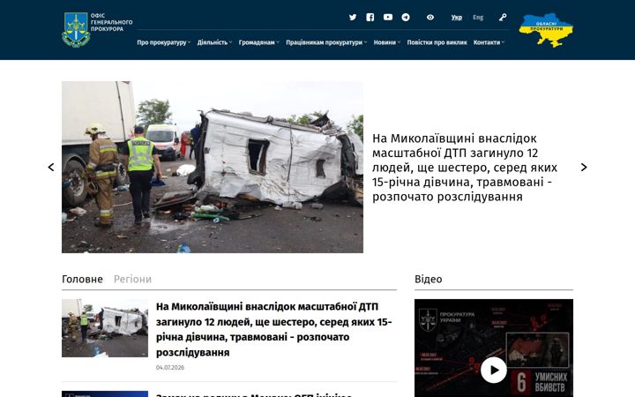The image size is (635, 397).
Task: Open the Telegram channel icon
Action: [x=406, y=18]
